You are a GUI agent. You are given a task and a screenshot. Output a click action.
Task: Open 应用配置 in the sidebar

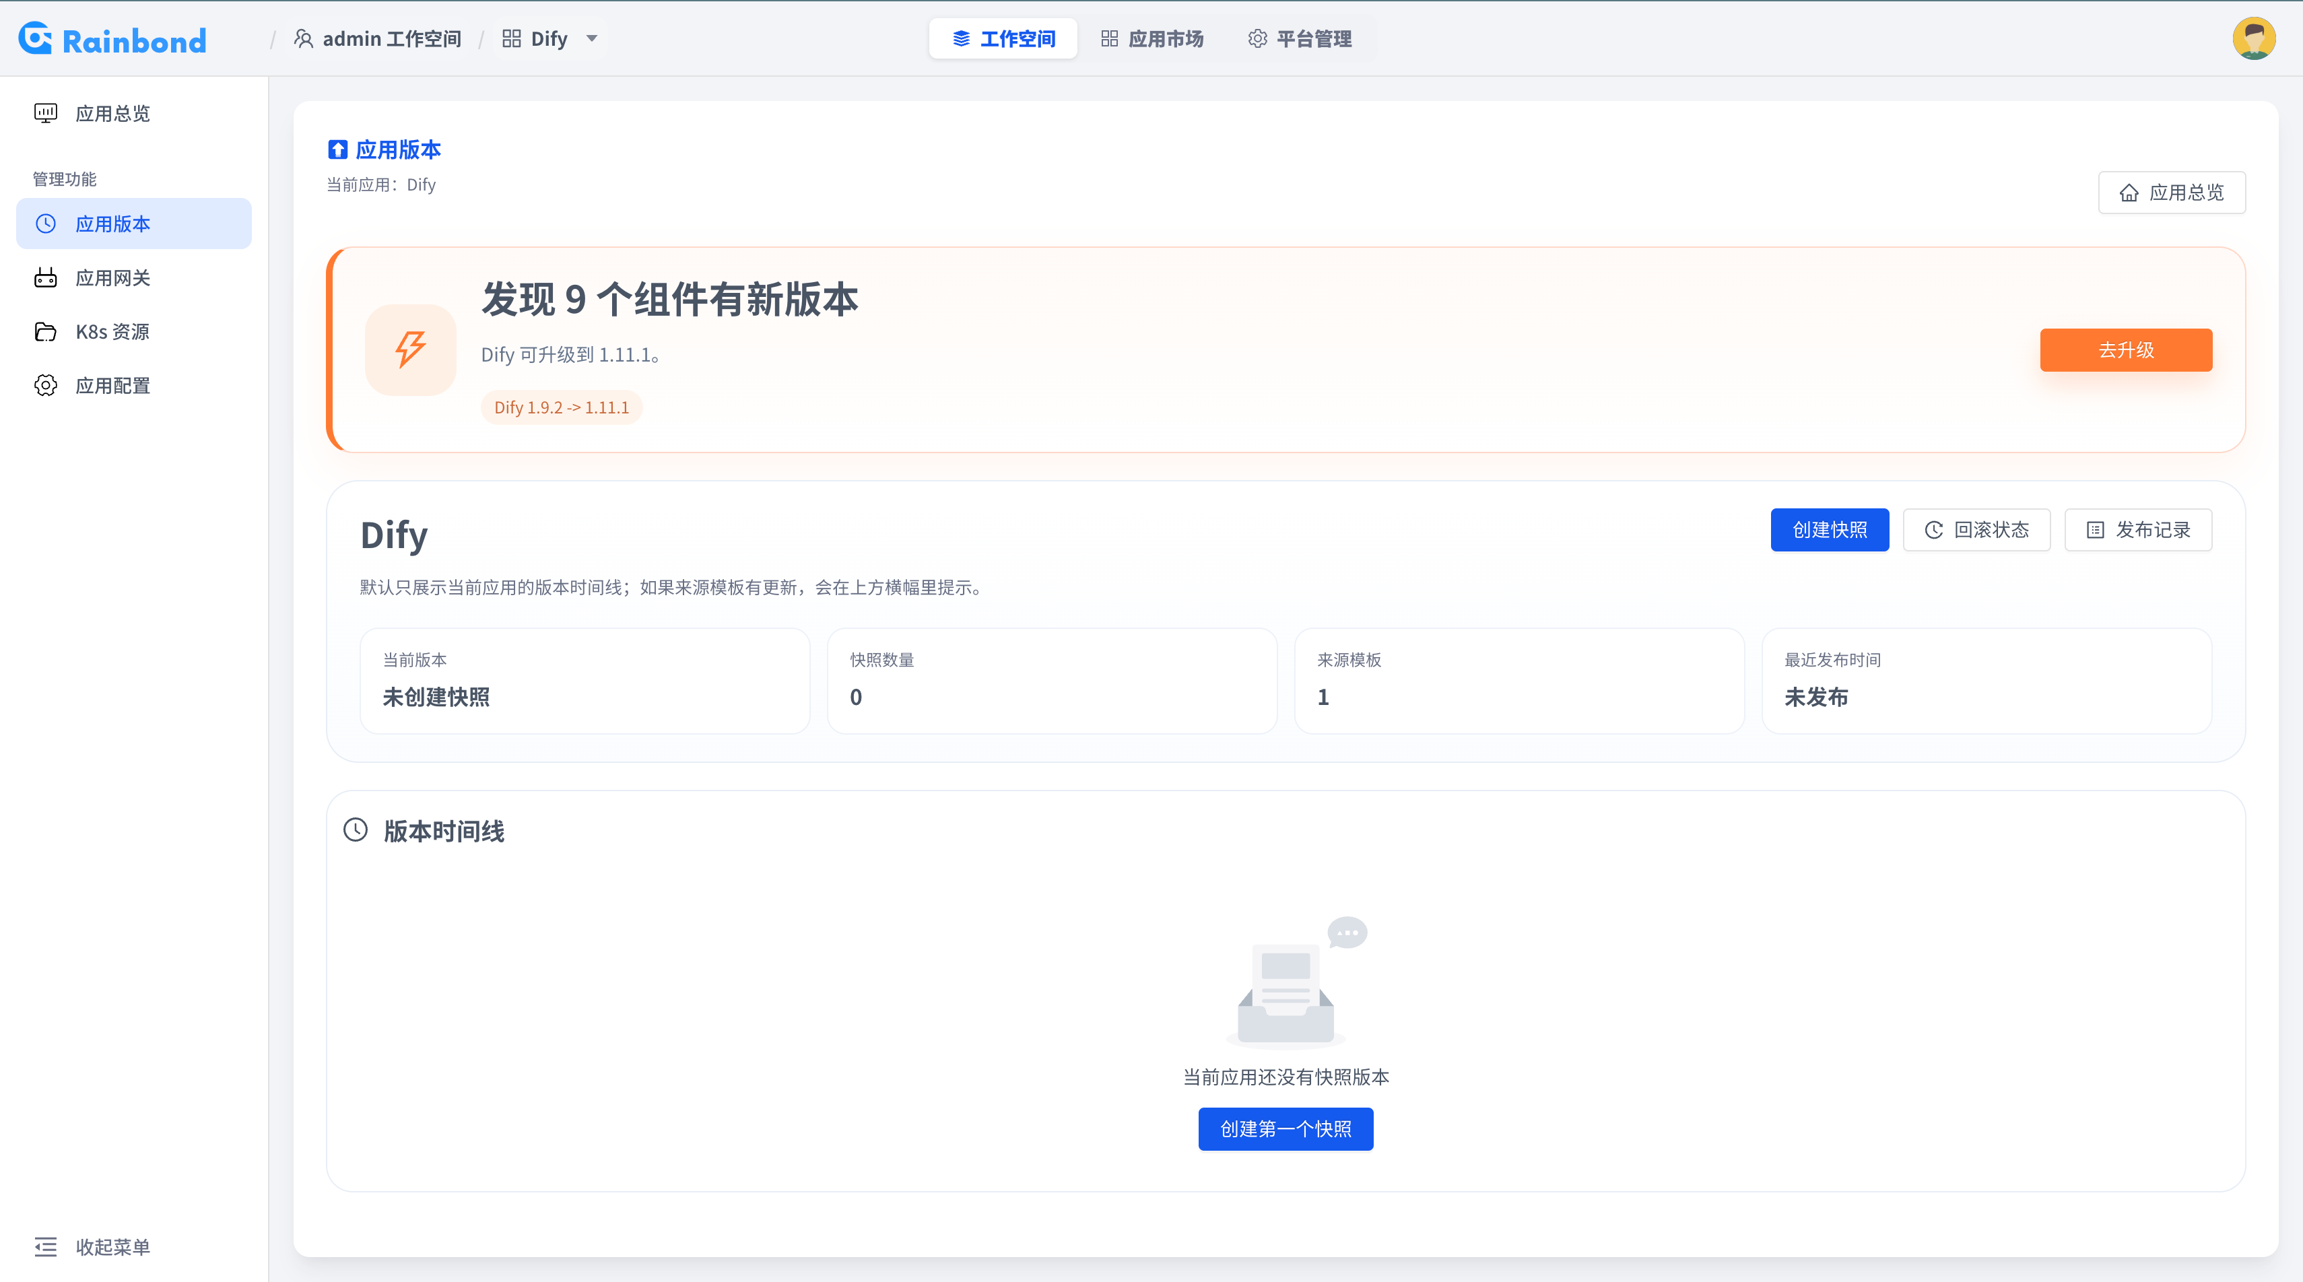point(134,385)
